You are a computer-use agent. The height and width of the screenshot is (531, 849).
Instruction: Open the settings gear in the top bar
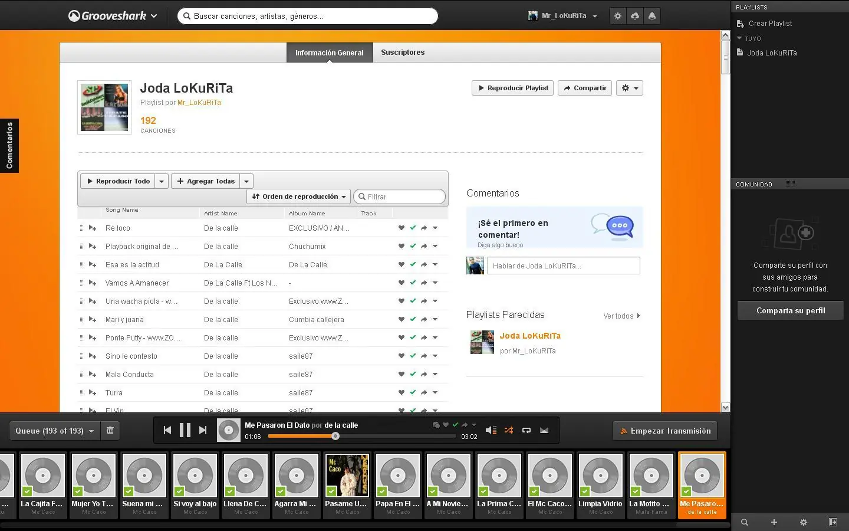pyautogui.click(x=618, y=16)
